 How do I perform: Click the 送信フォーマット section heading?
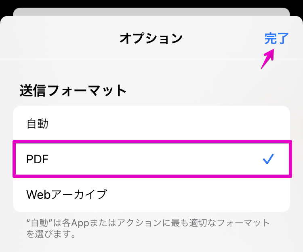tap(73, 90)
